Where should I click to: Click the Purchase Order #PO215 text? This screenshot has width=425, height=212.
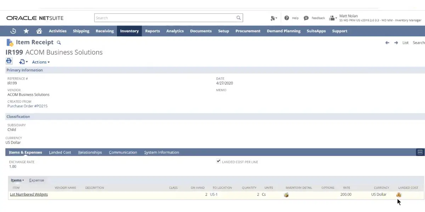tap(27, 106)
